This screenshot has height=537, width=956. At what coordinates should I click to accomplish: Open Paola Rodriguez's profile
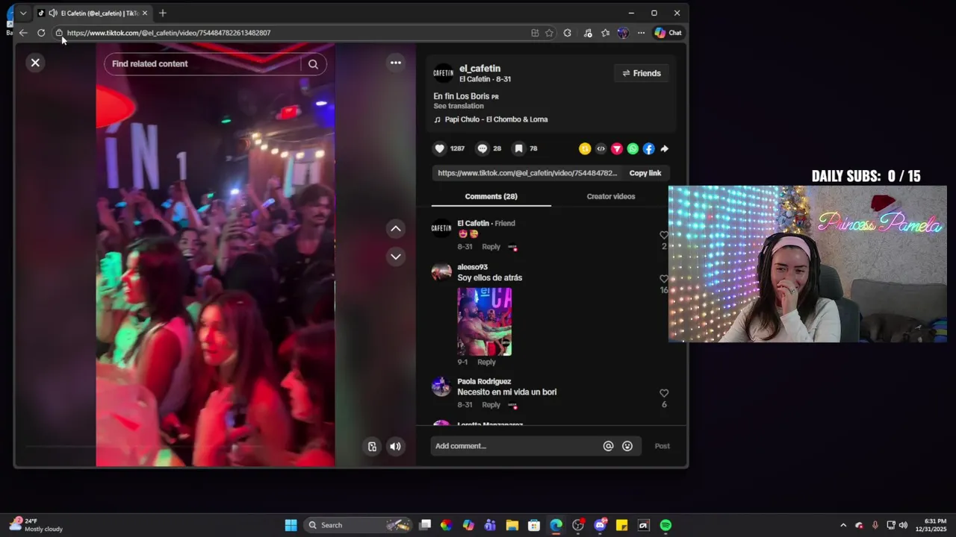pyautogui.click(x=484, y=381)
